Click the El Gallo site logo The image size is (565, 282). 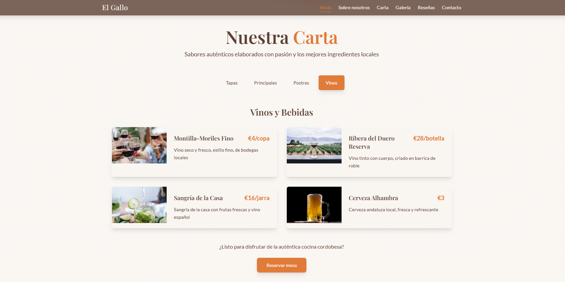click(x=115, y=8)
